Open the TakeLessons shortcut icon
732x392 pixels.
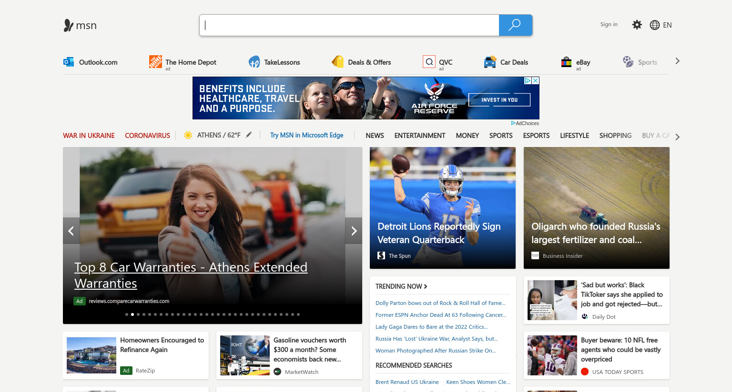pos(254,62)
